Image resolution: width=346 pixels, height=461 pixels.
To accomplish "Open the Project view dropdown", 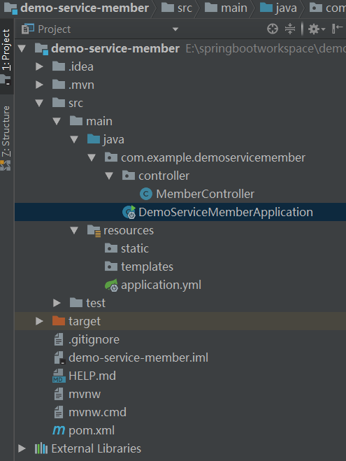I will (175, 29).
